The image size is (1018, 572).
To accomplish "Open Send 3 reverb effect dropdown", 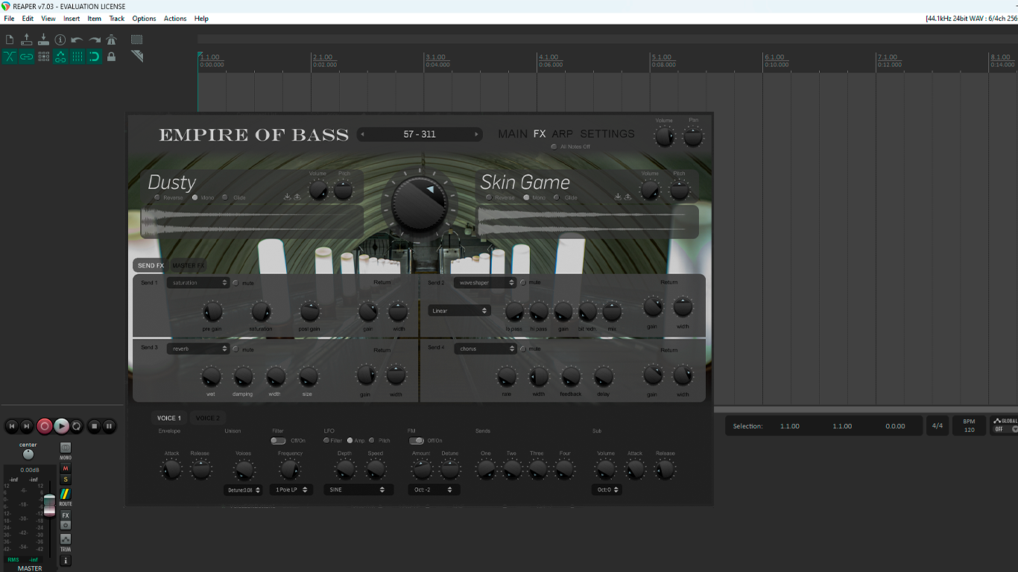I will [x=198, y=349].
